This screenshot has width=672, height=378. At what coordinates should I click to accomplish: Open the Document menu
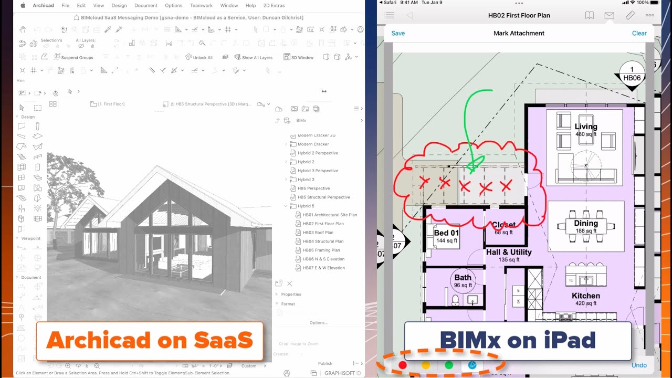(145, 5)
